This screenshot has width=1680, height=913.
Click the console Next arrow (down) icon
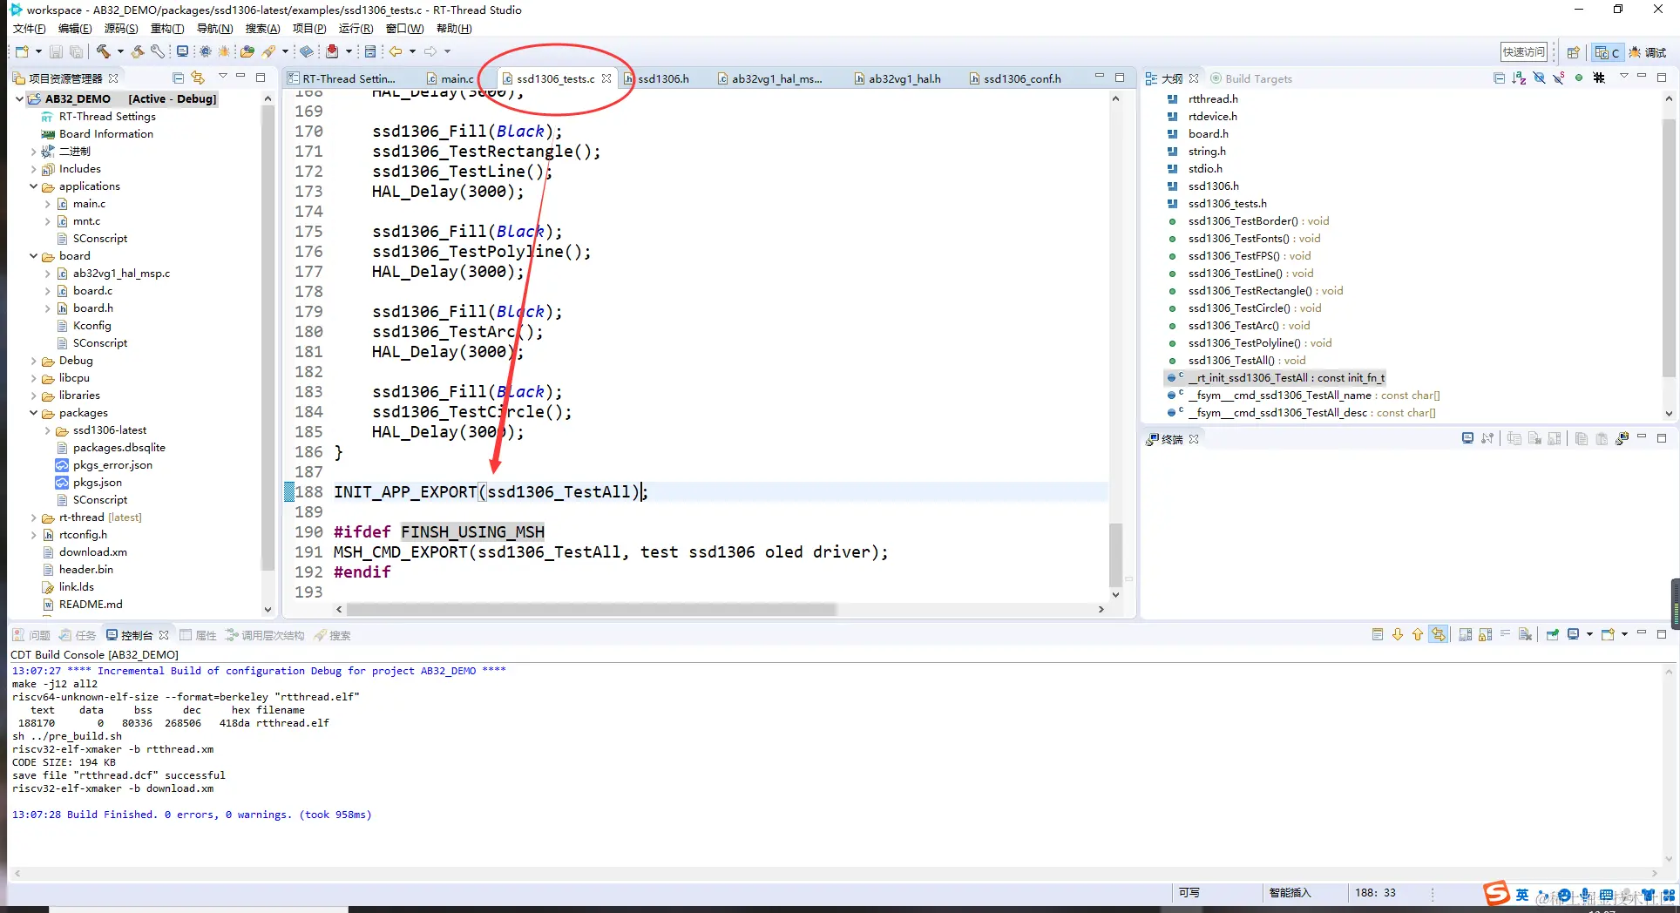coord(1398,634)
